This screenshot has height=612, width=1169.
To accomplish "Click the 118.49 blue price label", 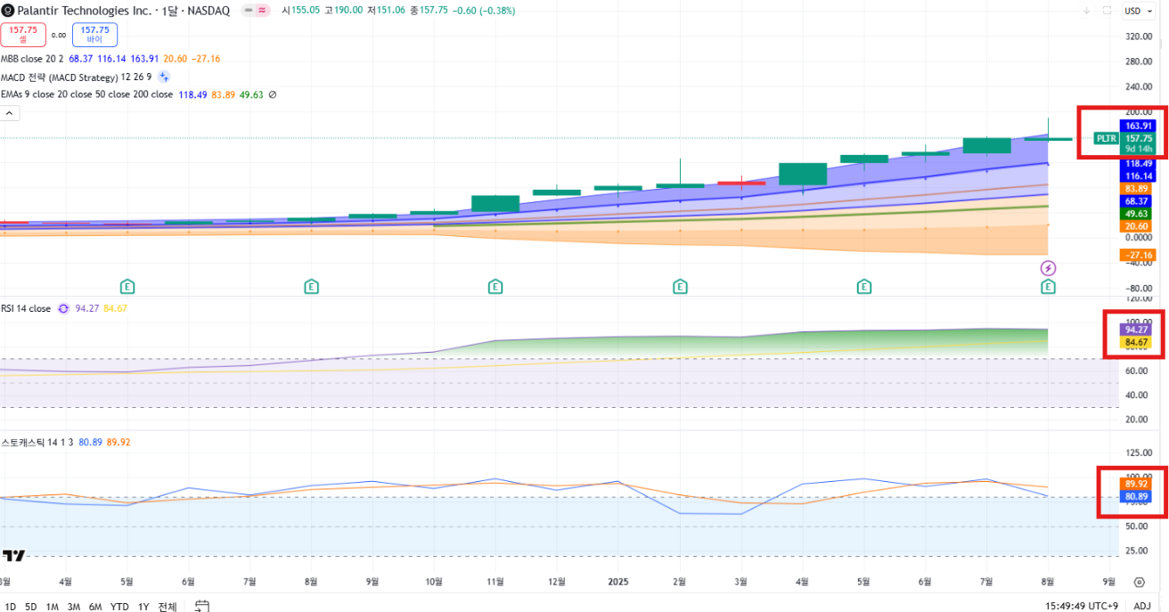I will (1139, 164).
